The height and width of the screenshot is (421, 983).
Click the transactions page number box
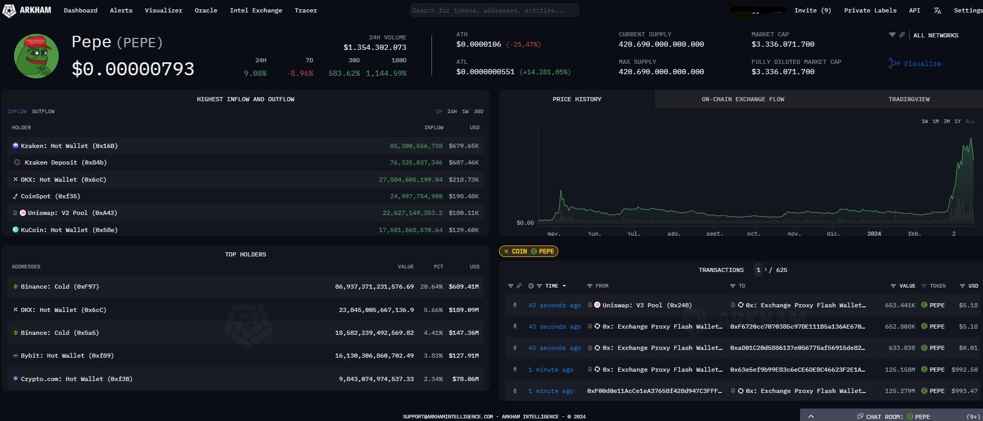tap(758, 270)
